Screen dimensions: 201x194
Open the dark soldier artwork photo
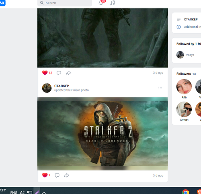(x=103, y=38)
